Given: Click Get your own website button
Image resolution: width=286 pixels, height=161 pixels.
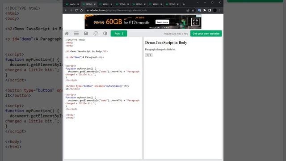Looking at the screenshot, I should coord(206,34).
